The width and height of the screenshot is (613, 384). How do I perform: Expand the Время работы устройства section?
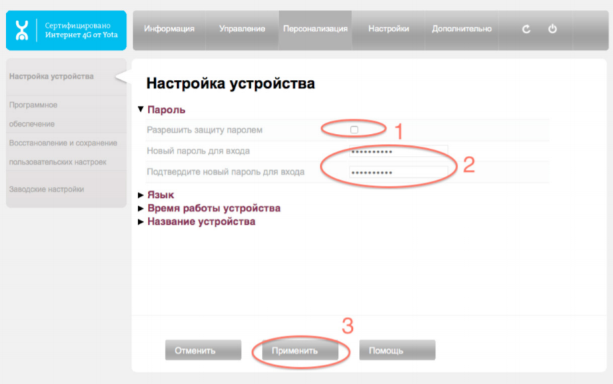pos(209,208)
